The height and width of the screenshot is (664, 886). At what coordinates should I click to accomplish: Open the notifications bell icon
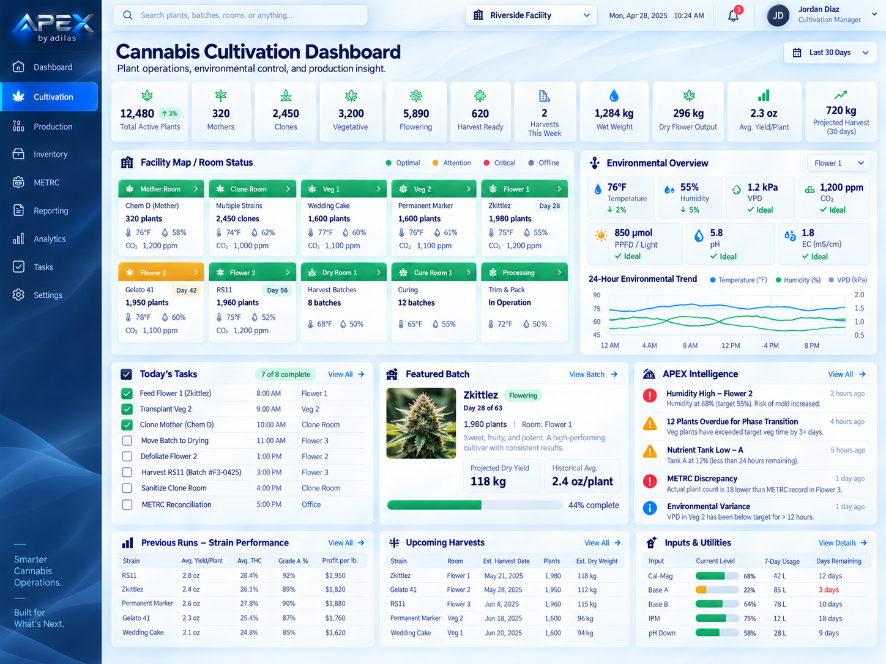point(733,15)
